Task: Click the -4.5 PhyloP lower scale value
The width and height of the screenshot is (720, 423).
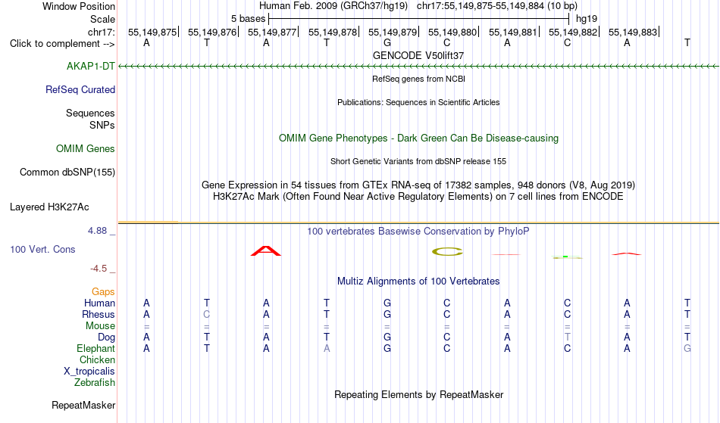Action: pos(99,269)
